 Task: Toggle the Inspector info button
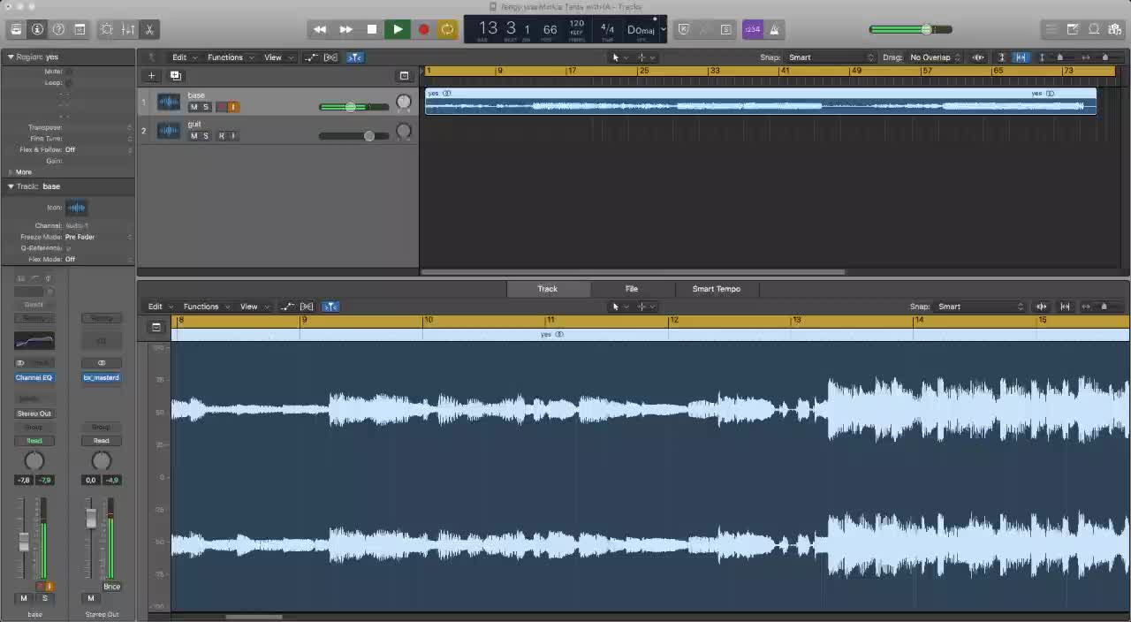(37, 29)
